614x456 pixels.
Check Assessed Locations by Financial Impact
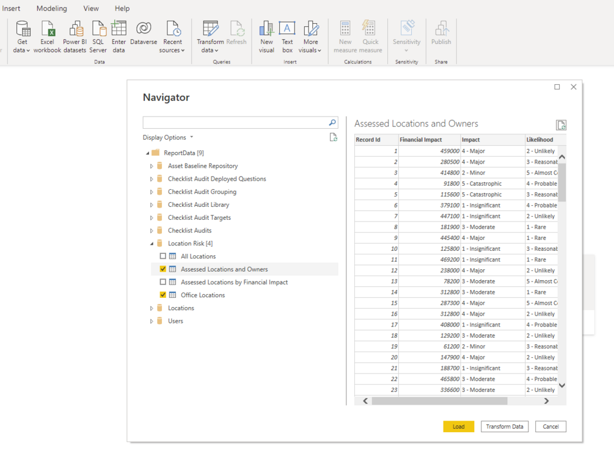pos(163,282)
